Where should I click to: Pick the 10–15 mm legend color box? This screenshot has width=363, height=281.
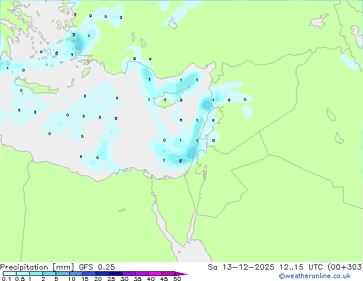pos(76,274)
